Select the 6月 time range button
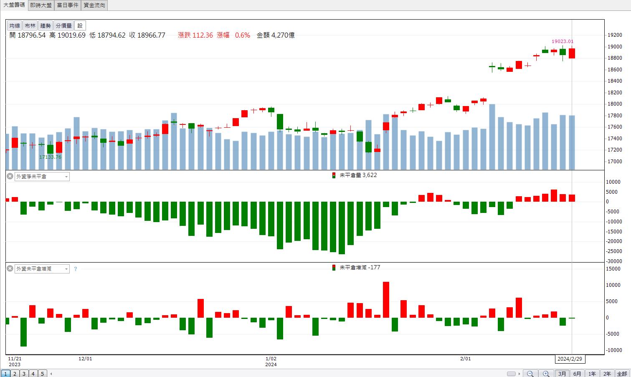 pos(577,374)
